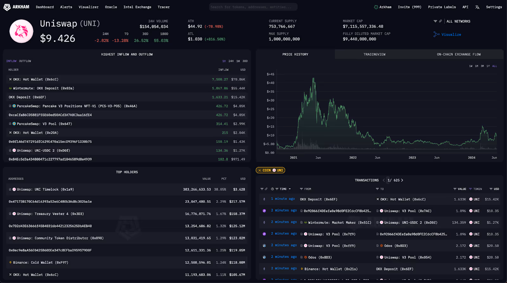Open the Tracer page
Screen dimensions: 507x283
pos(164,7)
